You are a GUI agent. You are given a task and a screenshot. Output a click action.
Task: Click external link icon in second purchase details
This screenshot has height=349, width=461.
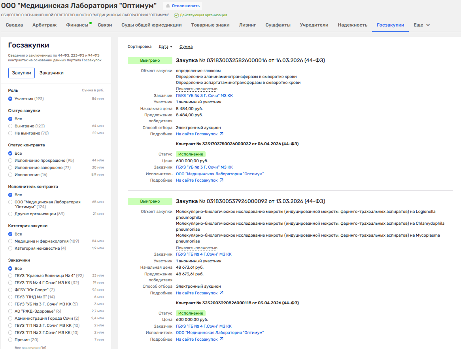coord(221,293)
